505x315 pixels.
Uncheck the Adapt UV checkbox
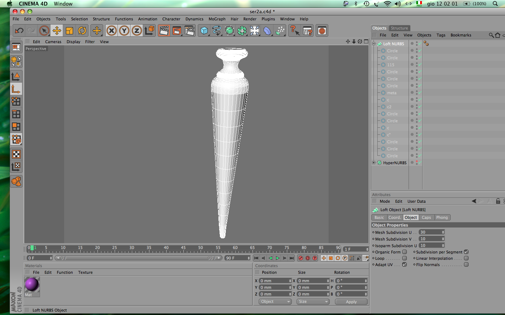tap(404, 265)
